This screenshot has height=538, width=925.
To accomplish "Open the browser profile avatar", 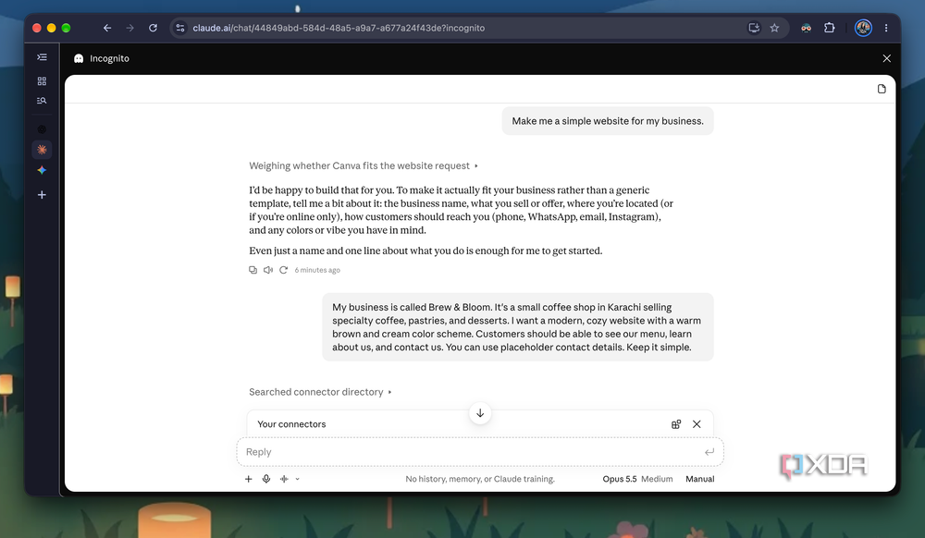I will point(863,28).
